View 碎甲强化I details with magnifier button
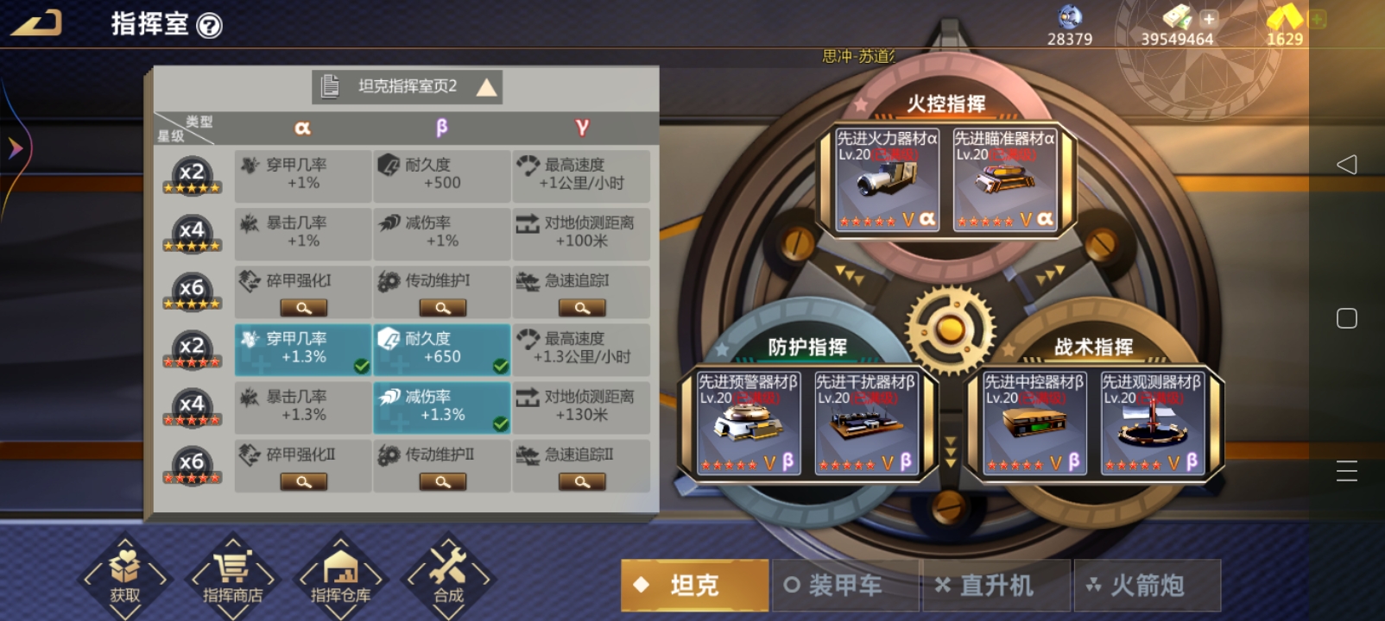The width and height of the screenshot is (1385, 621). [x=303, y=308]
